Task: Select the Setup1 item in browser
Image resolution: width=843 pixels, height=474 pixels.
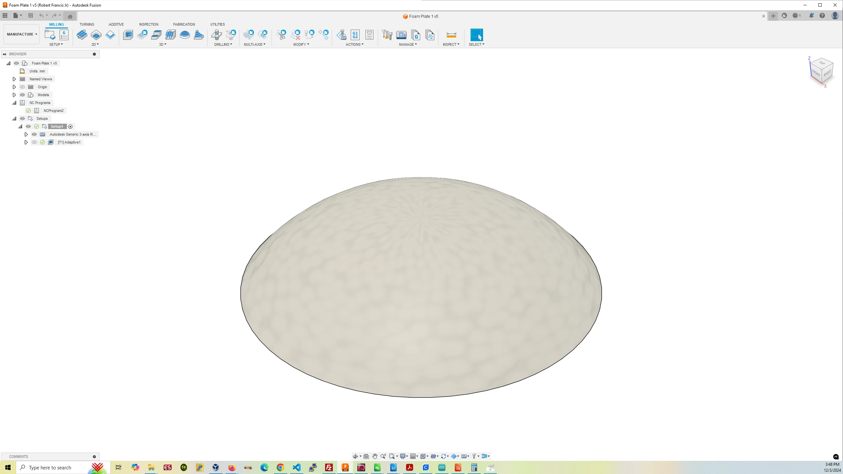Action: coord(57,126)
